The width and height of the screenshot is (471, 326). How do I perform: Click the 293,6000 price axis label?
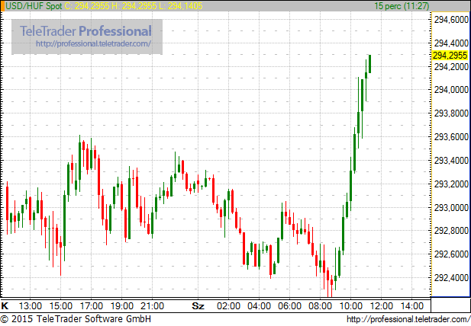point(451,137)
